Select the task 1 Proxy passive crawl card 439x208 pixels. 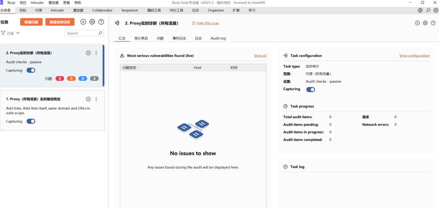pos(52,110)
